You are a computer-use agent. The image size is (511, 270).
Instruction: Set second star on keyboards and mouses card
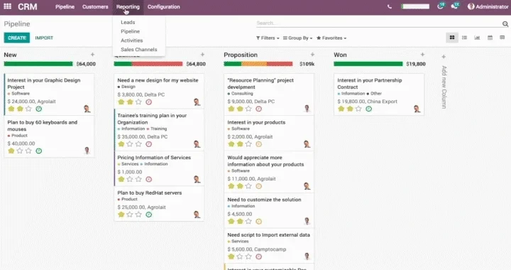click(20, 151)
